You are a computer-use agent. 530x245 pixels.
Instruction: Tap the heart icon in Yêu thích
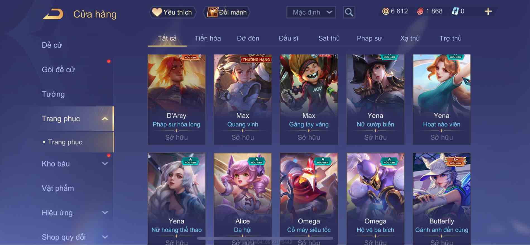click(x=157, y=12)
